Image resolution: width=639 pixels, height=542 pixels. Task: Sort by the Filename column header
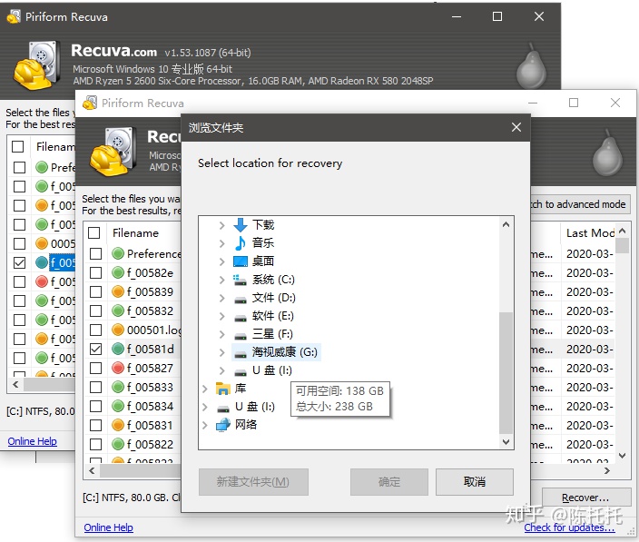point(136,233)
